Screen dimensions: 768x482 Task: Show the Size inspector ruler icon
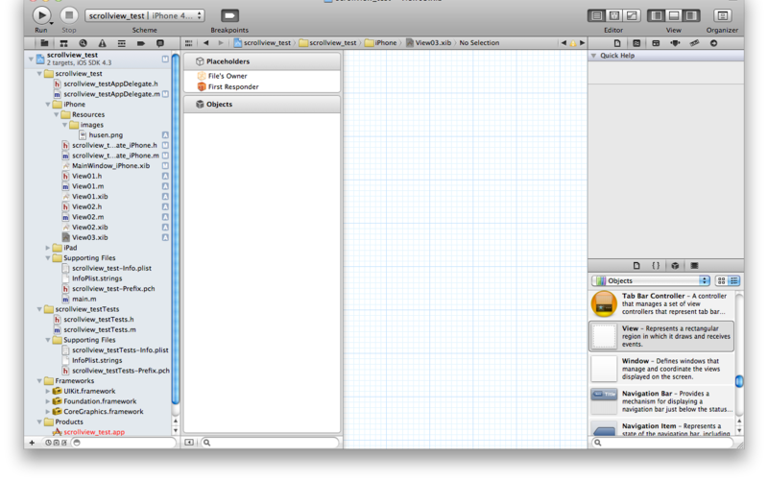[x=694, y=43]
